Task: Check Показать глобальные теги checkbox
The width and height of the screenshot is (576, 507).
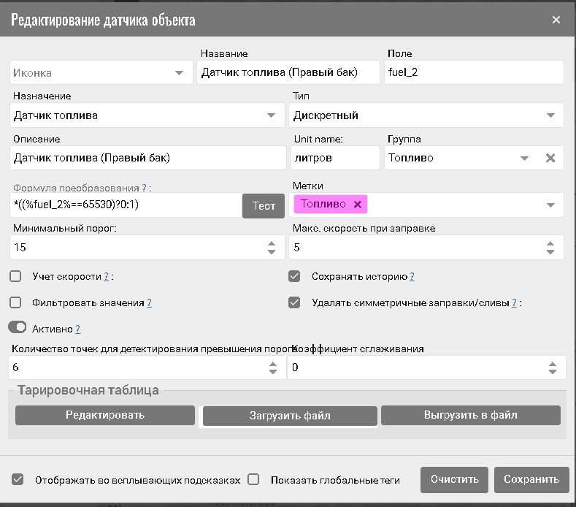Action: pyautogui.click(x=253, y=479)
